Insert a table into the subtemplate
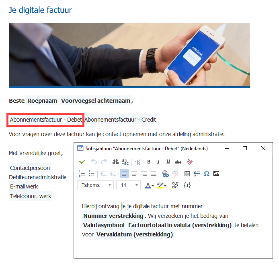The width and height of the screenshot is (279, 265). [187, 174]
